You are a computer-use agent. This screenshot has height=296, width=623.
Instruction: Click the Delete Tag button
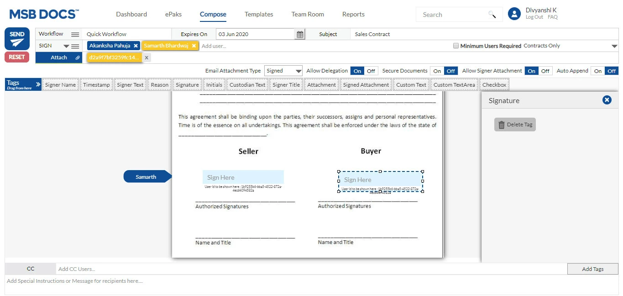pos(515,125)
